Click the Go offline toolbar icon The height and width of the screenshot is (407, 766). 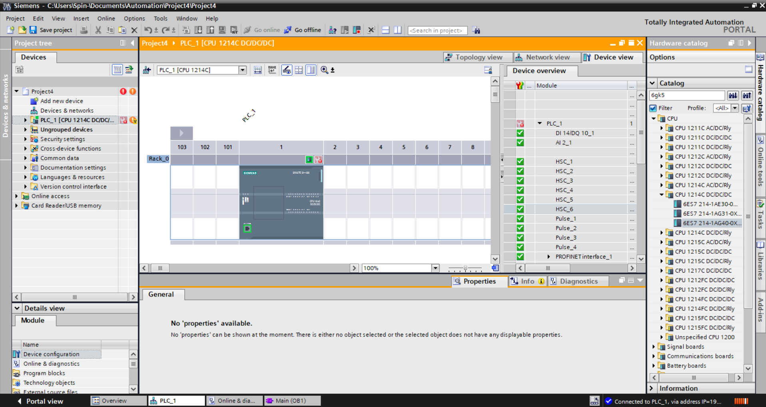(288, 30)
